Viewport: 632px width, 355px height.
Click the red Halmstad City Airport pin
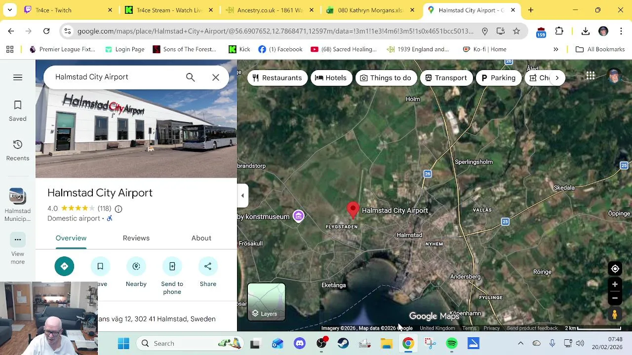point(353,210)
